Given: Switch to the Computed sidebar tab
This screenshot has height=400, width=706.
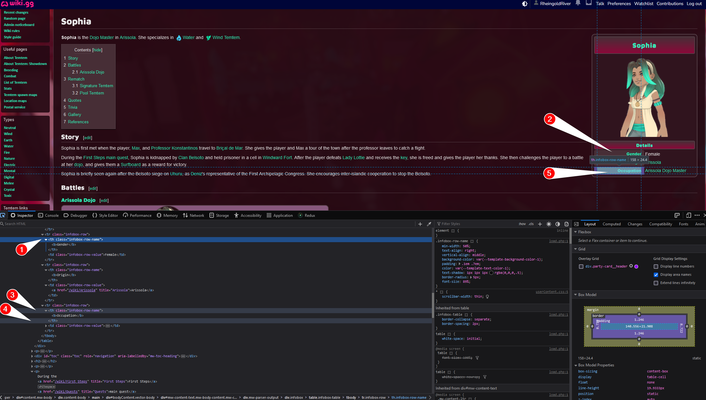Looking at the screenshot, I should point(612,224).
